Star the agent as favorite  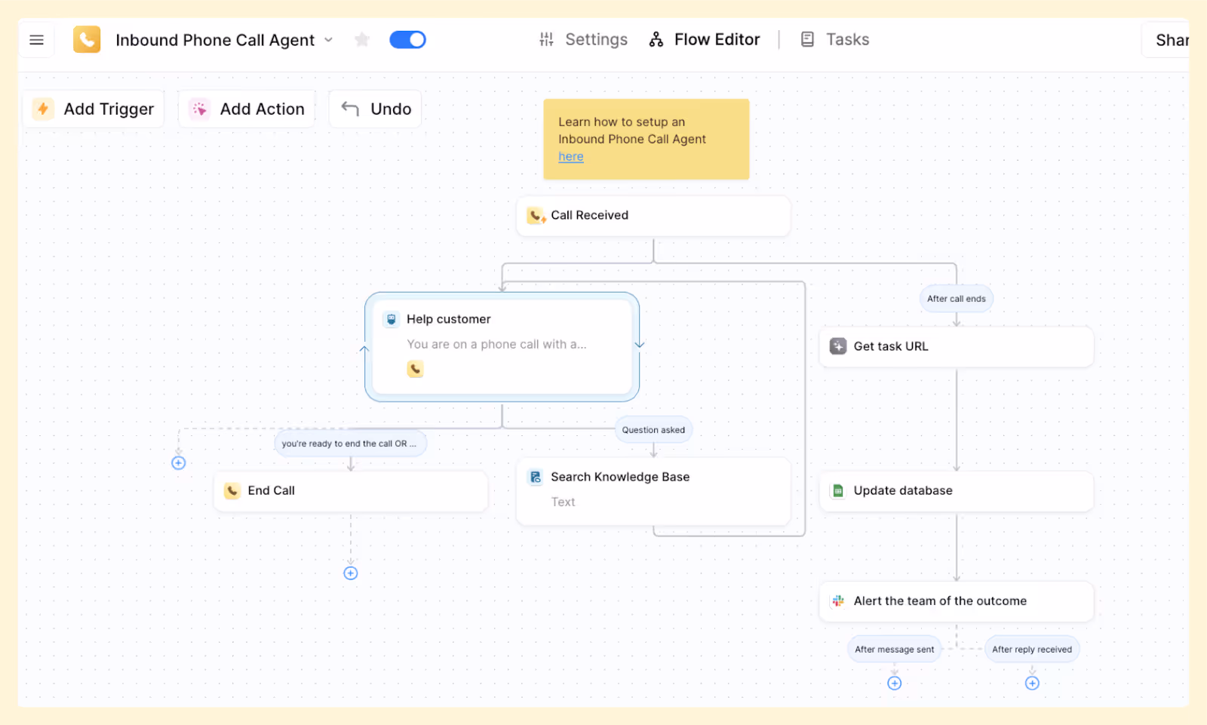362,39
